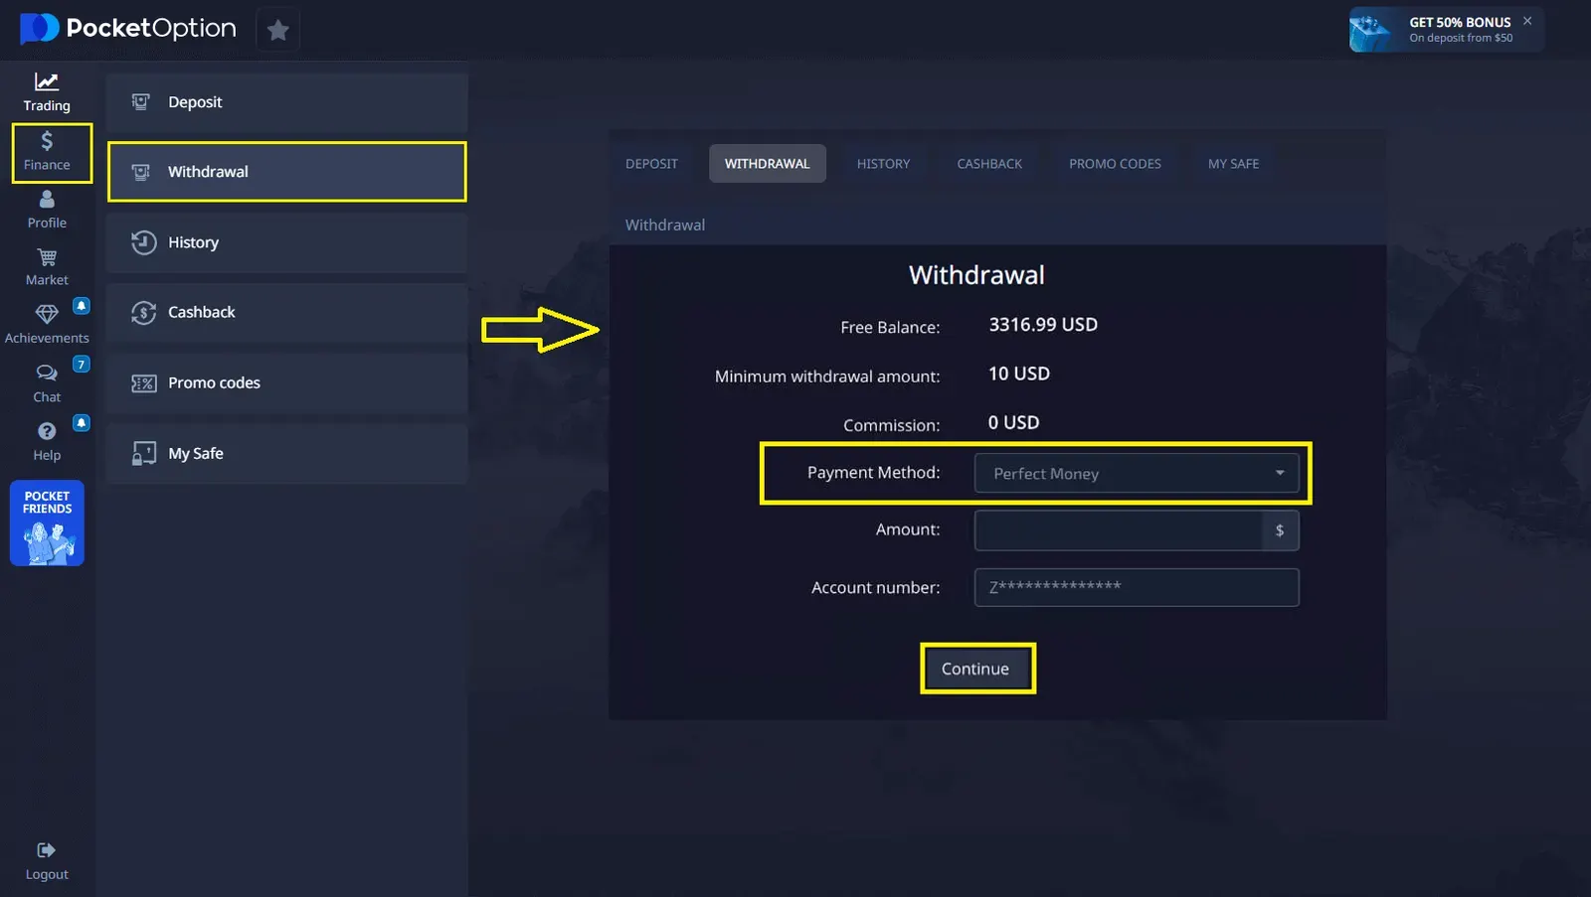Select the Finance dollar icon

47,142
